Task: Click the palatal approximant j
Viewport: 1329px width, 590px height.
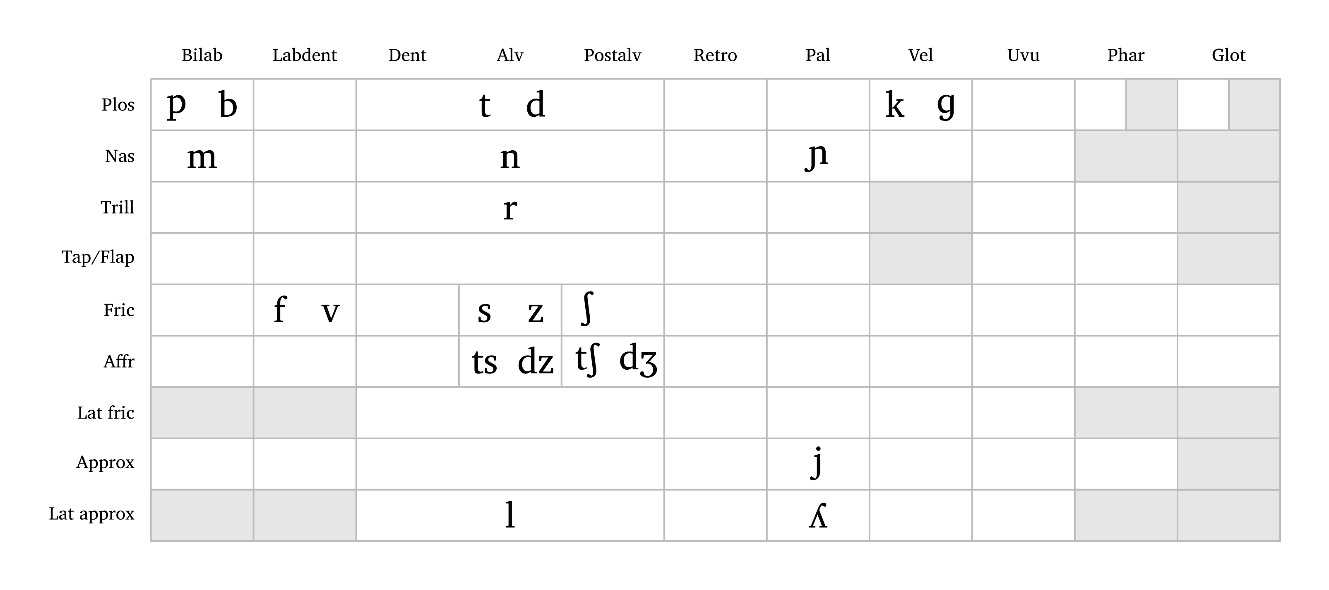Action: (x=817, y=462)
